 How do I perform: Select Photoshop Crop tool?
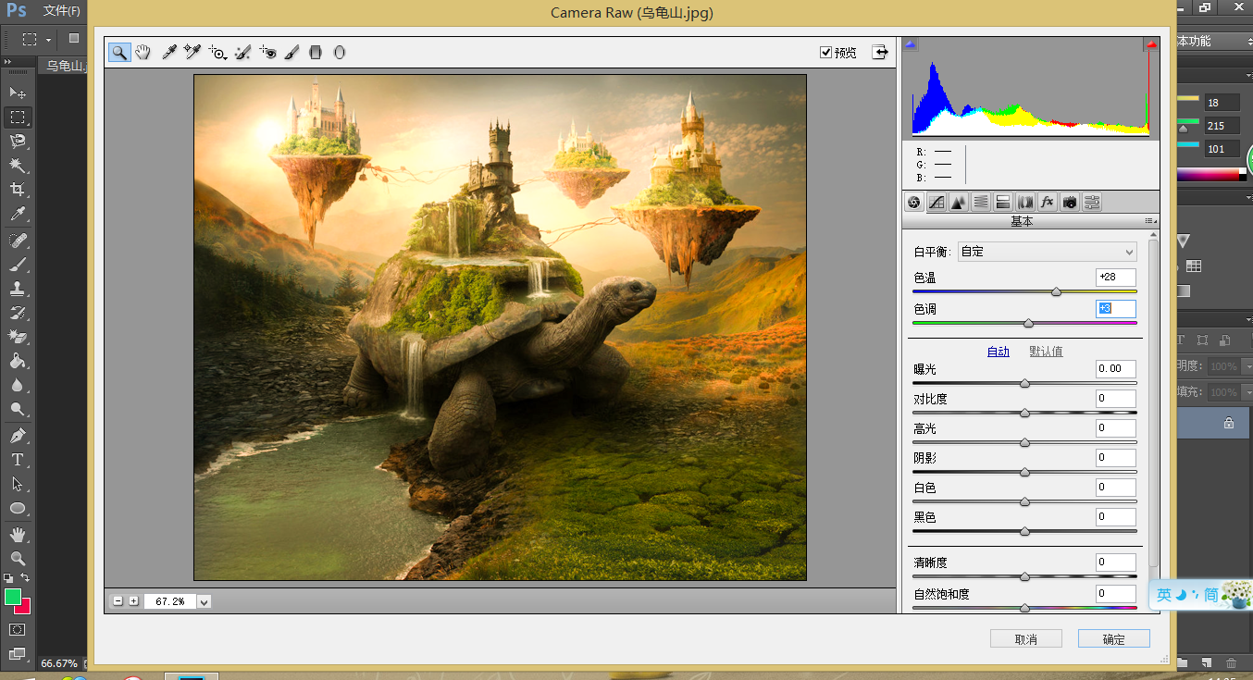click(x=18, y=190)
